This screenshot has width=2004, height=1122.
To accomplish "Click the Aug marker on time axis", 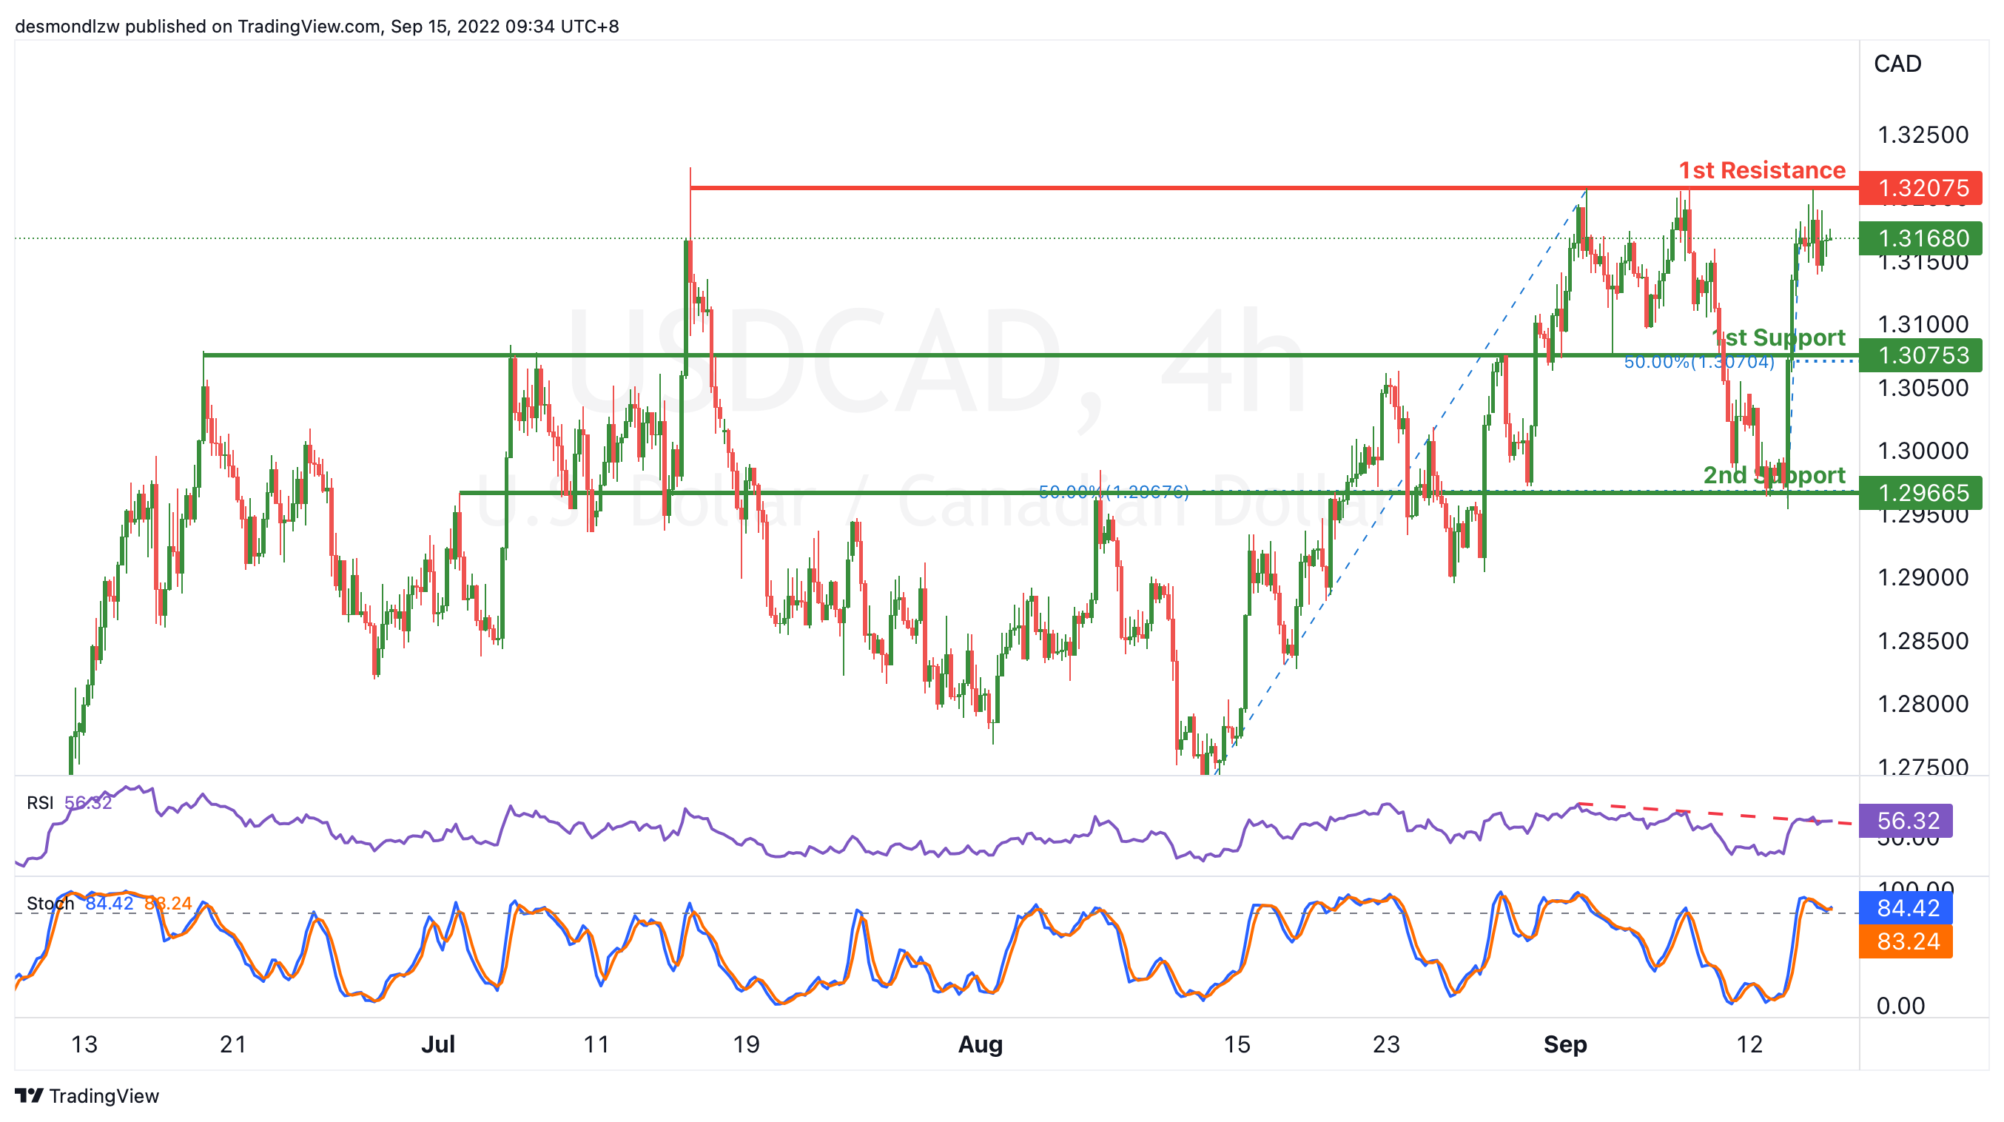I will pyautogui.click(x=980, y=1044).
